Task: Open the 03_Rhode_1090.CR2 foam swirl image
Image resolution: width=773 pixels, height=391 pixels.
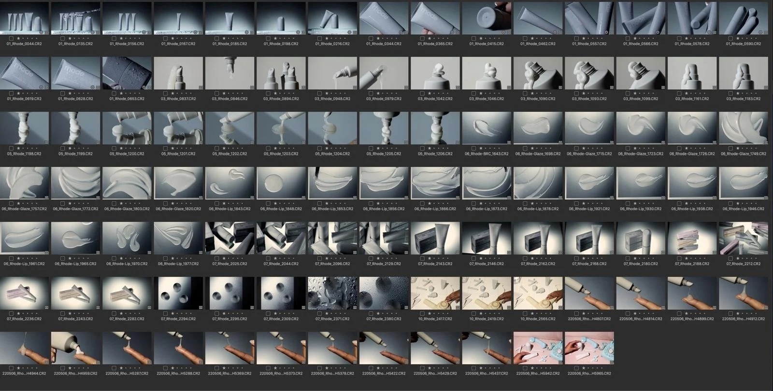Action: point(538,73)
